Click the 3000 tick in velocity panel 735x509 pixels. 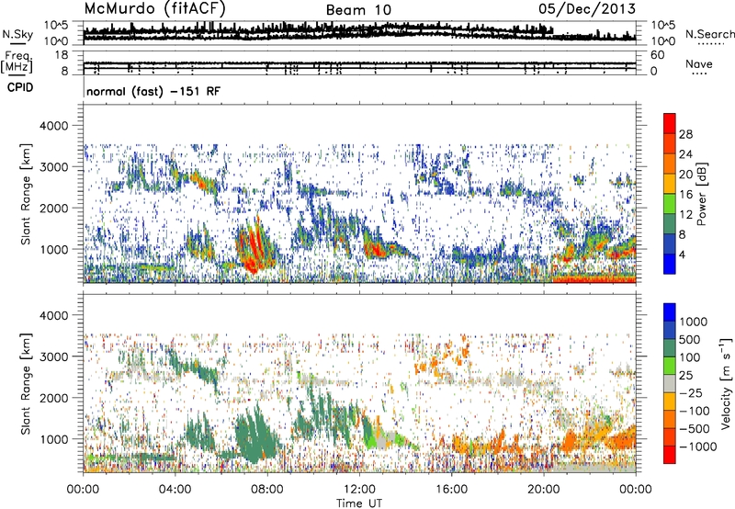tap(54, 357)
